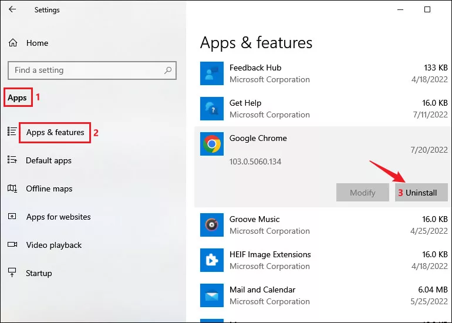Click the Apps & features page title
This screenshot has height=323, width=452.
pyautogui.click(x=256, y=43)
